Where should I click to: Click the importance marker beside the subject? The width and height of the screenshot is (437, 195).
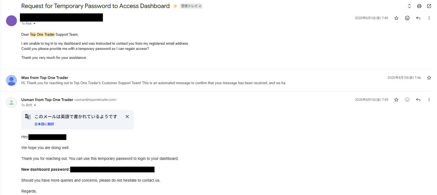click(x=175, y=6)
